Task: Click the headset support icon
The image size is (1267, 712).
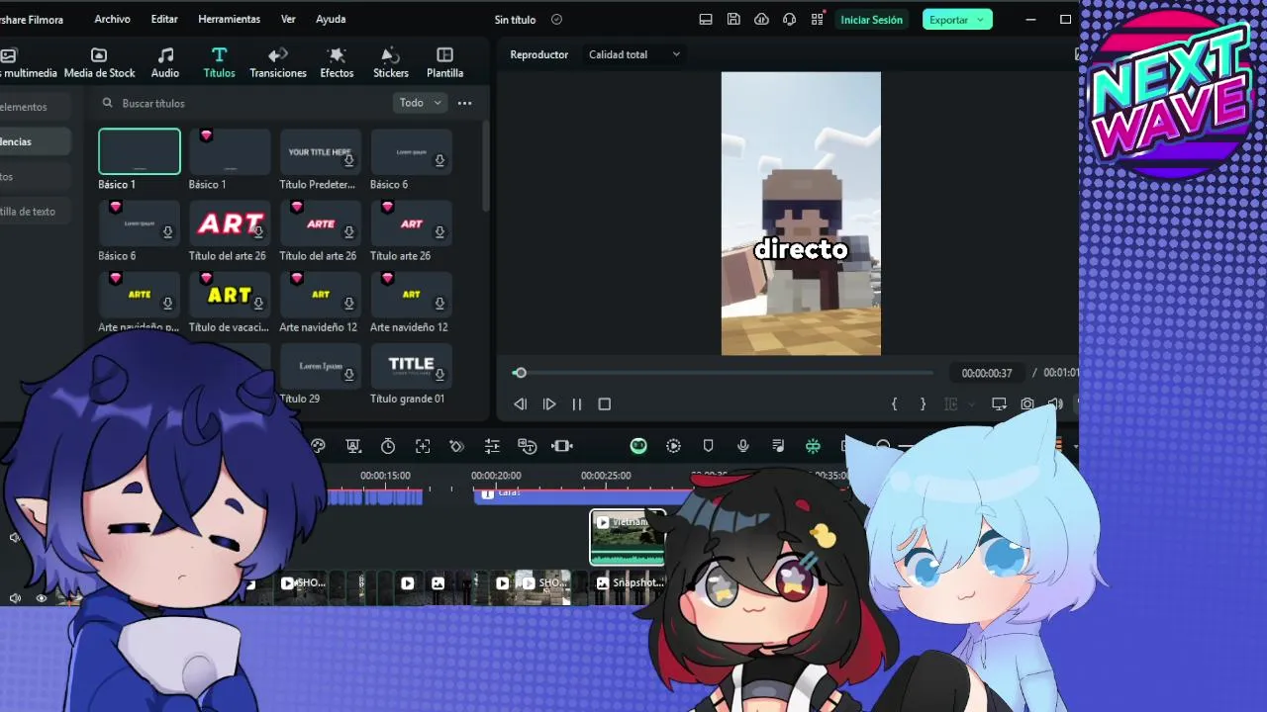Action: coord(789,19)
